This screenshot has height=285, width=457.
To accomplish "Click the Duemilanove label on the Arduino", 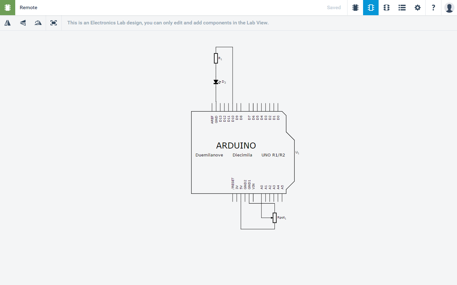I will 209,155.
